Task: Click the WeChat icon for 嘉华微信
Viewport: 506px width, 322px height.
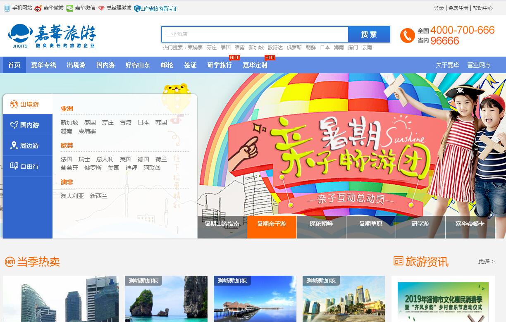Action: coord(70,8)
